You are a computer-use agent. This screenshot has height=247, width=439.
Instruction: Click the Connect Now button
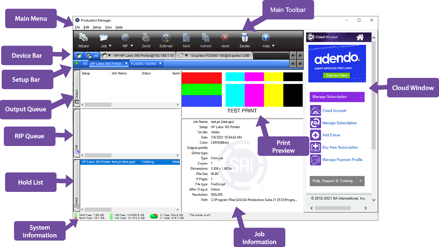point(337,75)
